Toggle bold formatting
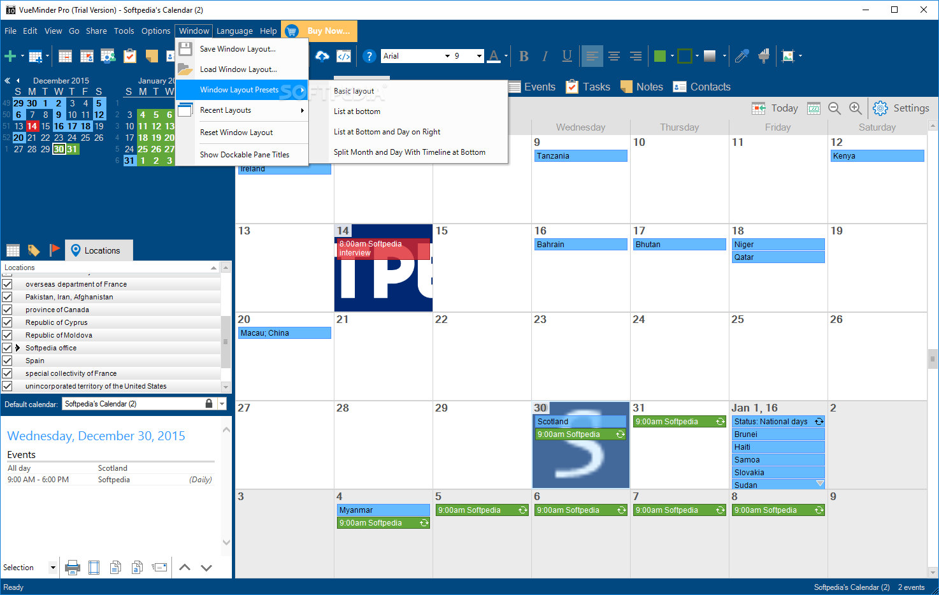The height and width of the screenshot is (595, 939). tap(524, 56)
